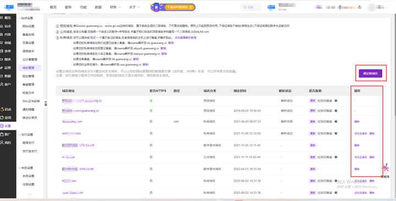
Task: Copy the usa.guanwang.cc CNAME address
Action: click(146, 65)
